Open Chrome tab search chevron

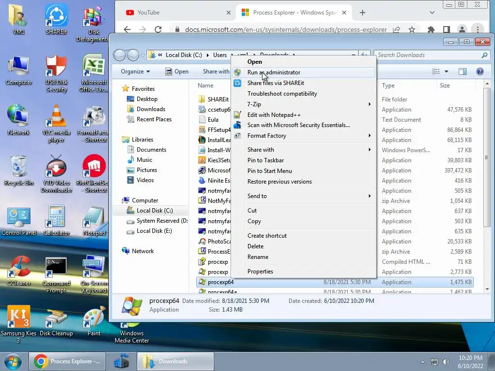tap(432, 13)
